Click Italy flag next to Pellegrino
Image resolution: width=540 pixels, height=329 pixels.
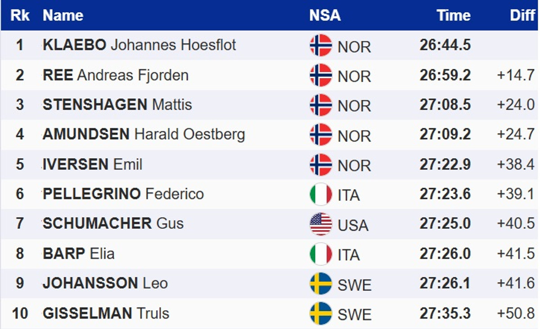(x=320, y=194)
